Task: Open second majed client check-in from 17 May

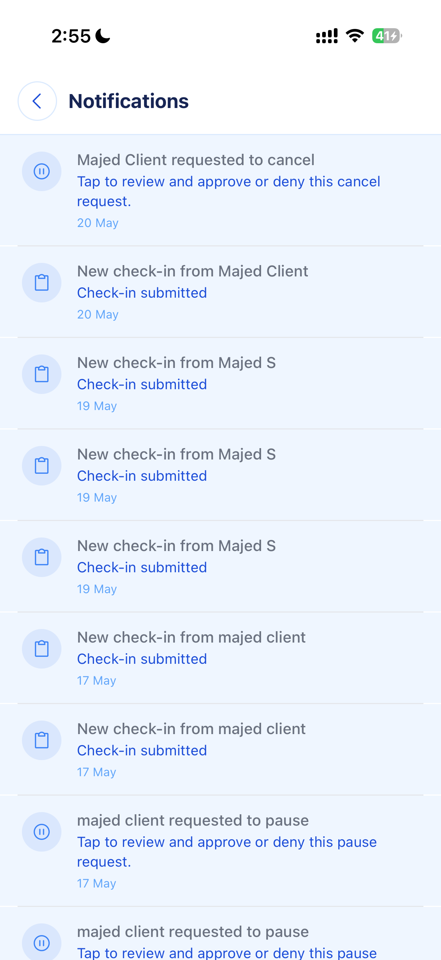Action: (220, 749)
